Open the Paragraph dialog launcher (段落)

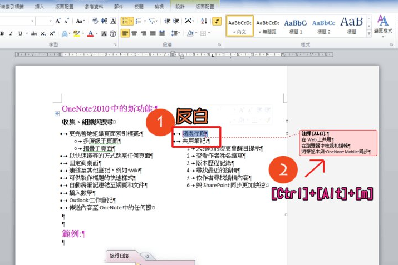tap(219, 45)
